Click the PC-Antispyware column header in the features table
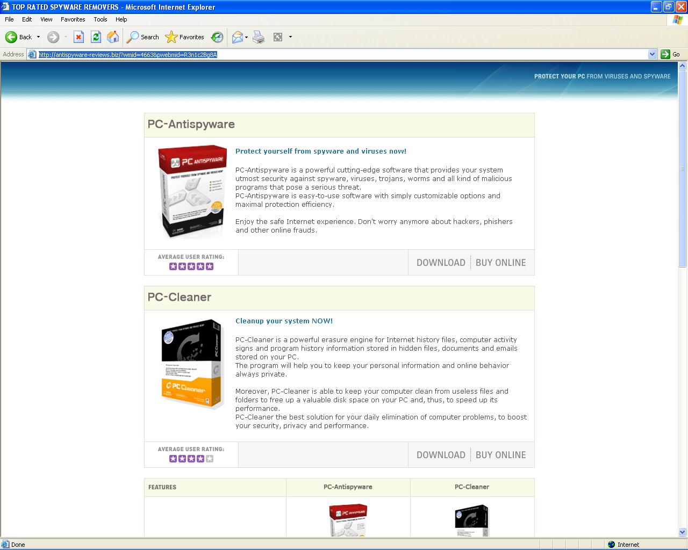Screen dimensions: 688x550 [x=348, y=487]
